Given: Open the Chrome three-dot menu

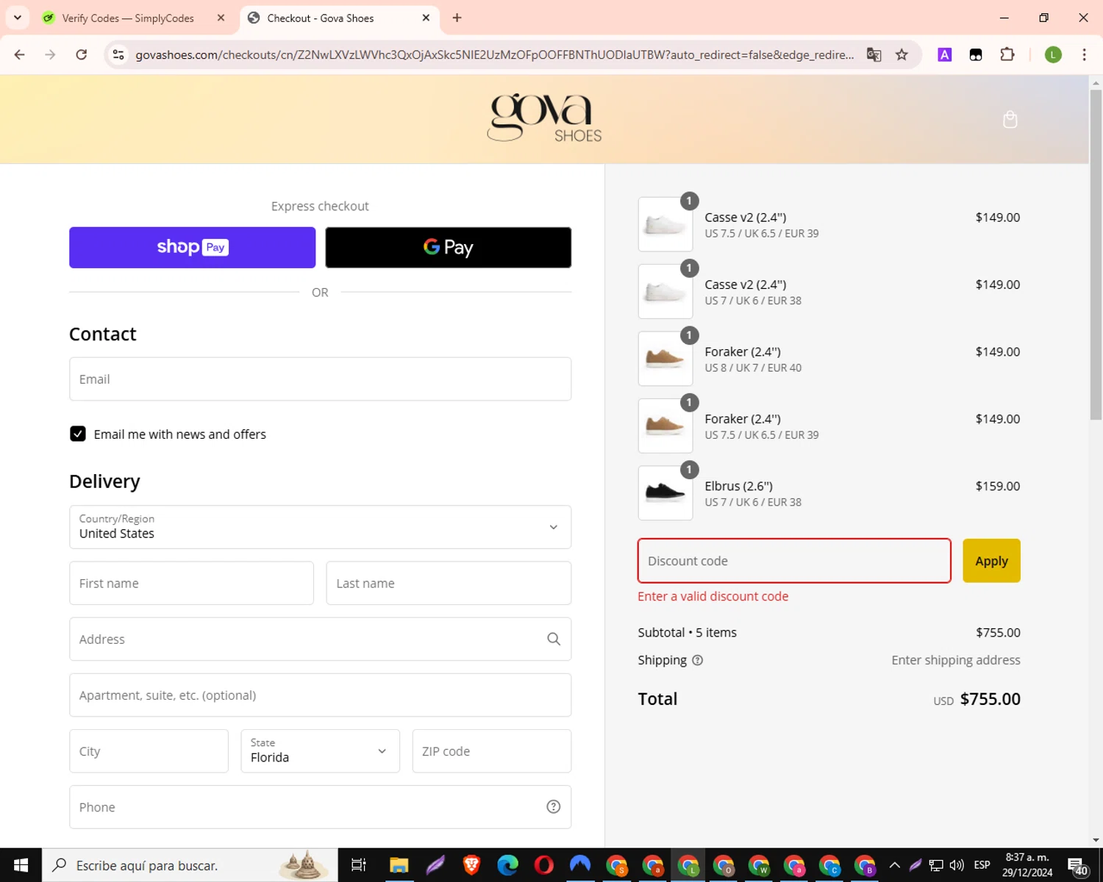Looking at the screenshot, I should [x=1084, y=54].
